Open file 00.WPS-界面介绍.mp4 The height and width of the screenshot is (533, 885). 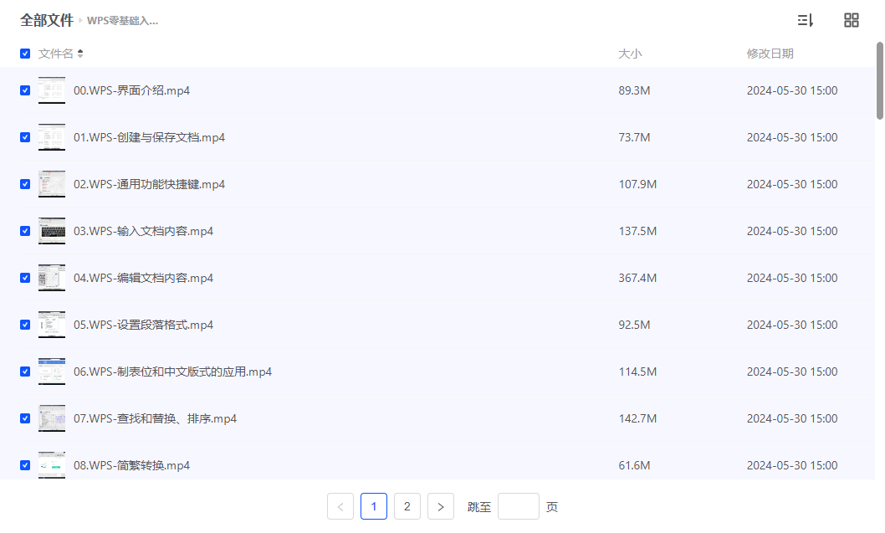coord(131,90)
